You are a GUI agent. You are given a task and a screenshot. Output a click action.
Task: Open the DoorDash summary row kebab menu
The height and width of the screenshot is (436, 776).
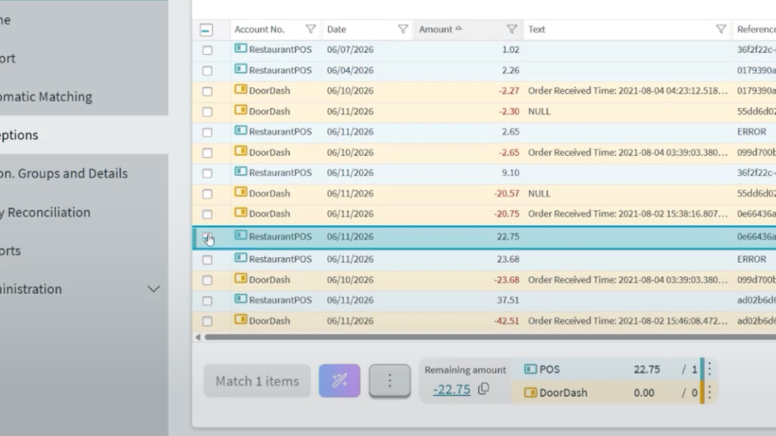709,392
